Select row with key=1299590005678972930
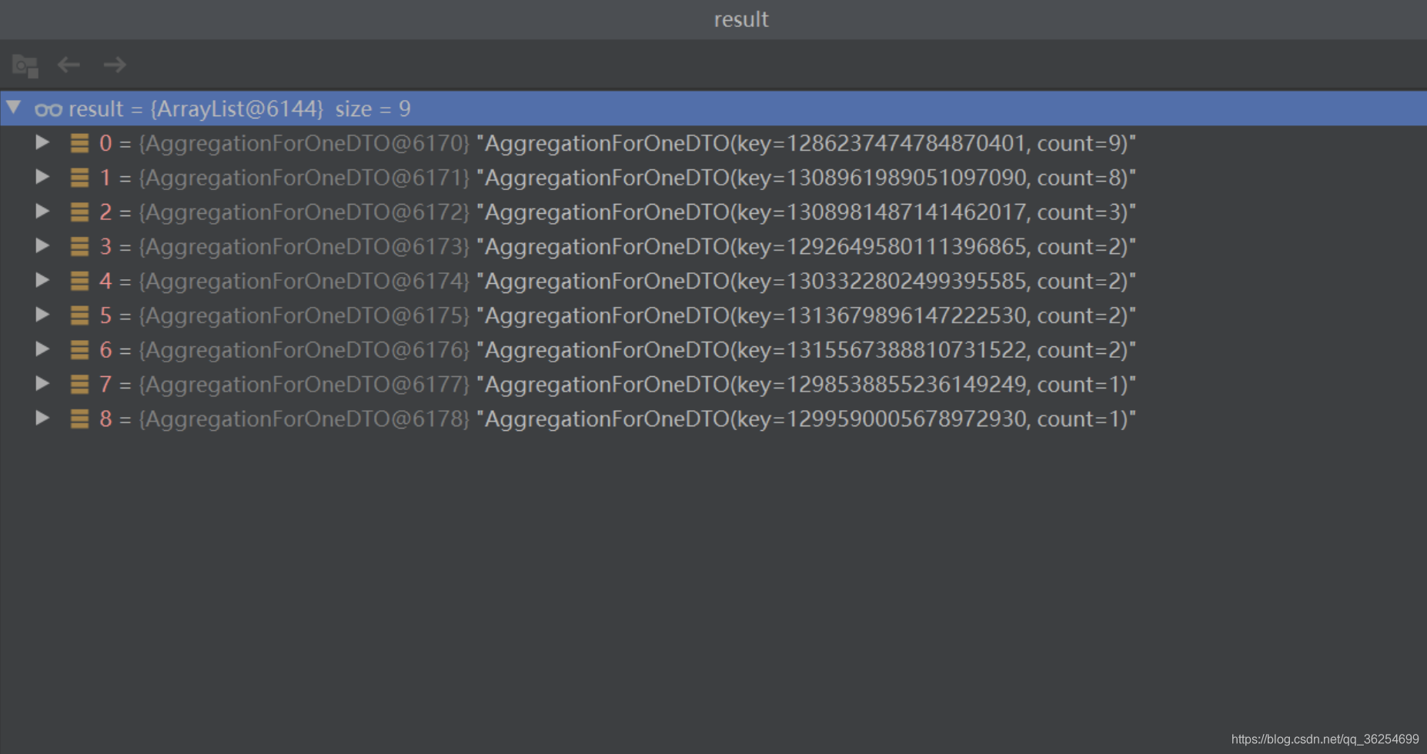Screen dimensions: 1427x754 tap(713, 419)
